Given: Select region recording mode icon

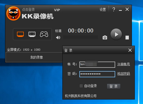Looking at the screenshot, I should coord(32,34).
